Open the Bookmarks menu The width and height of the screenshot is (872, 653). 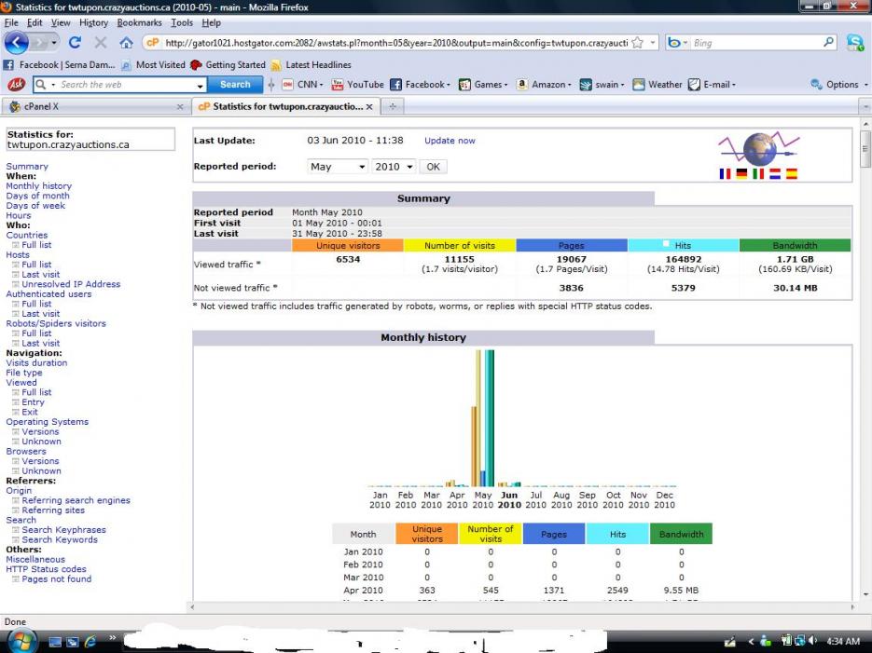point(139,22)
